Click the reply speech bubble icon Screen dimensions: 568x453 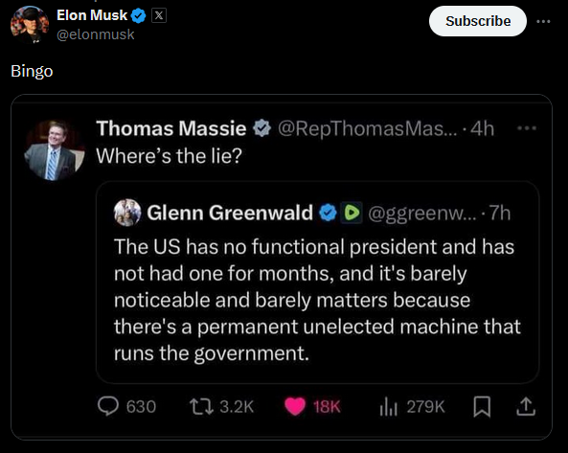point(108,406)
